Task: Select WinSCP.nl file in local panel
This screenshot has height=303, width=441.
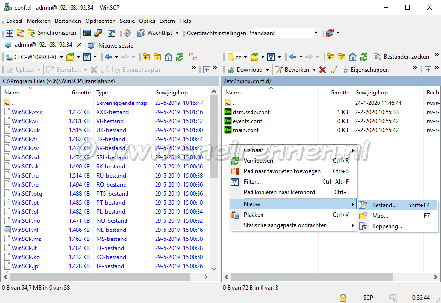Action: (25, 230)
